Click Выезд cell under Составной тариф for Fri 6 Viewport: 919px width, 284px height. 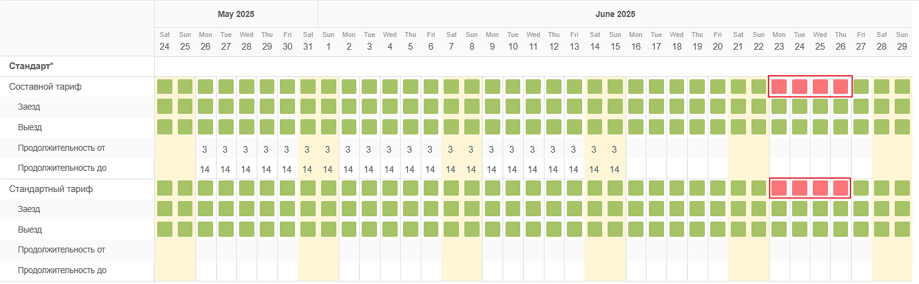[430, 127]
